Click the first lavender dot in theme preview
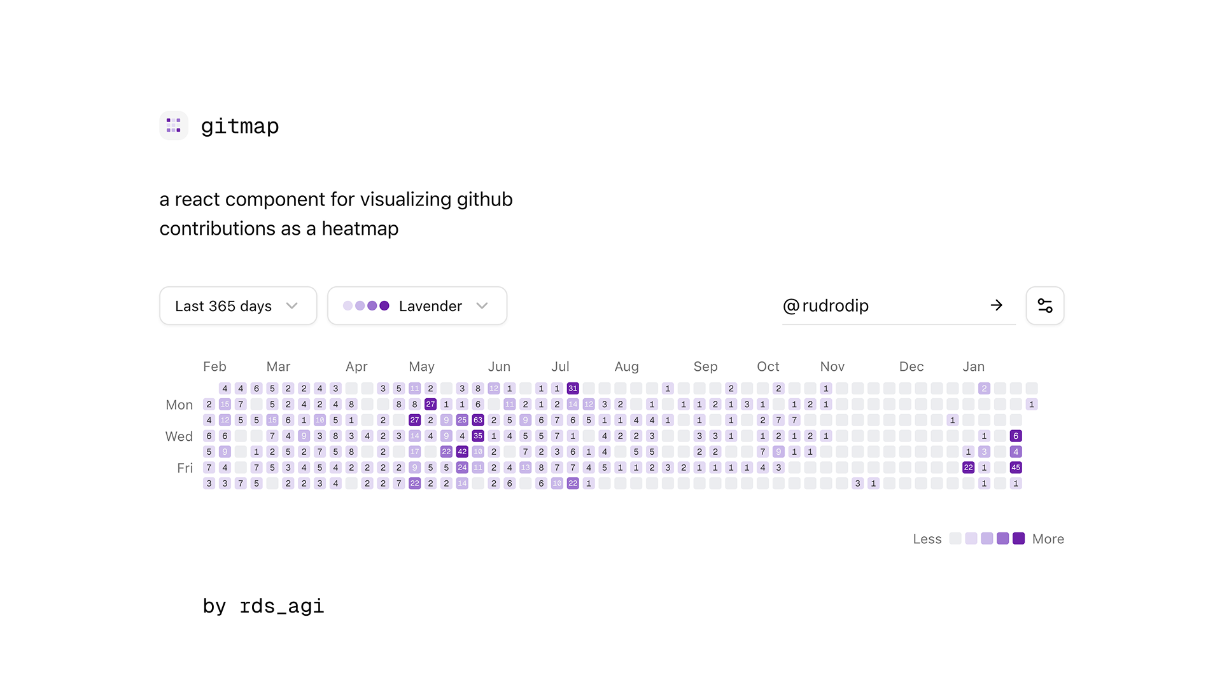The image size is (1222, 687). [348, 305]
